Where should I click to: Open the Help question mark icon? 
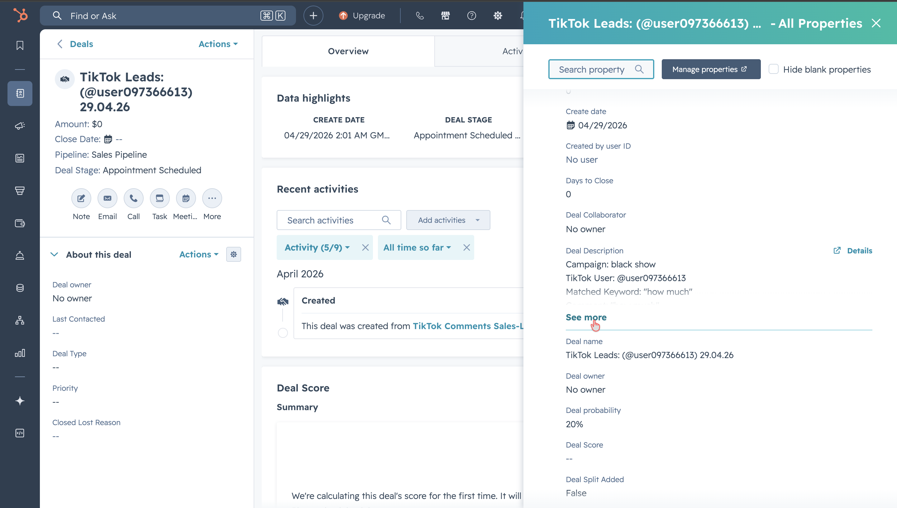pos(471,16)
